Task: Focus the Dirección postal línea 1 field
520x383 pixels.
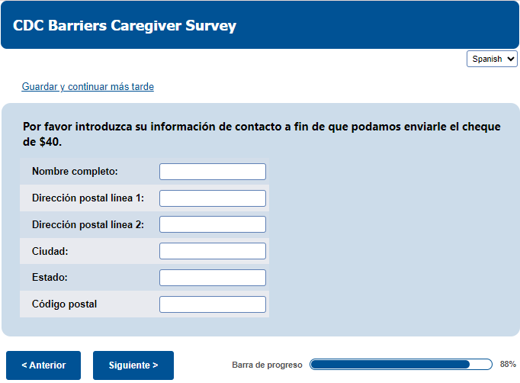Action: 212,198
